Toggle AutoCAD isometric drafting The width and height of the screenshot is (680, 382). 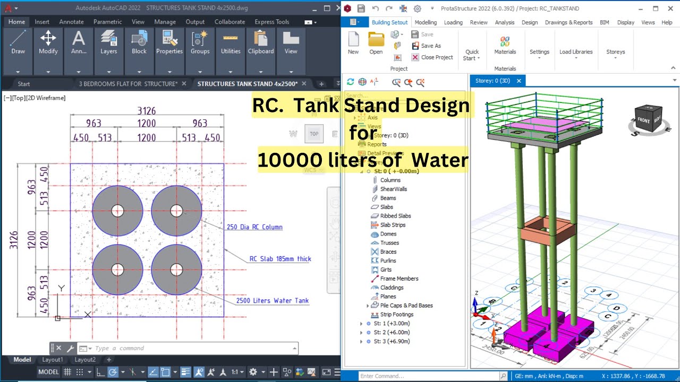[x=133, y=372]
